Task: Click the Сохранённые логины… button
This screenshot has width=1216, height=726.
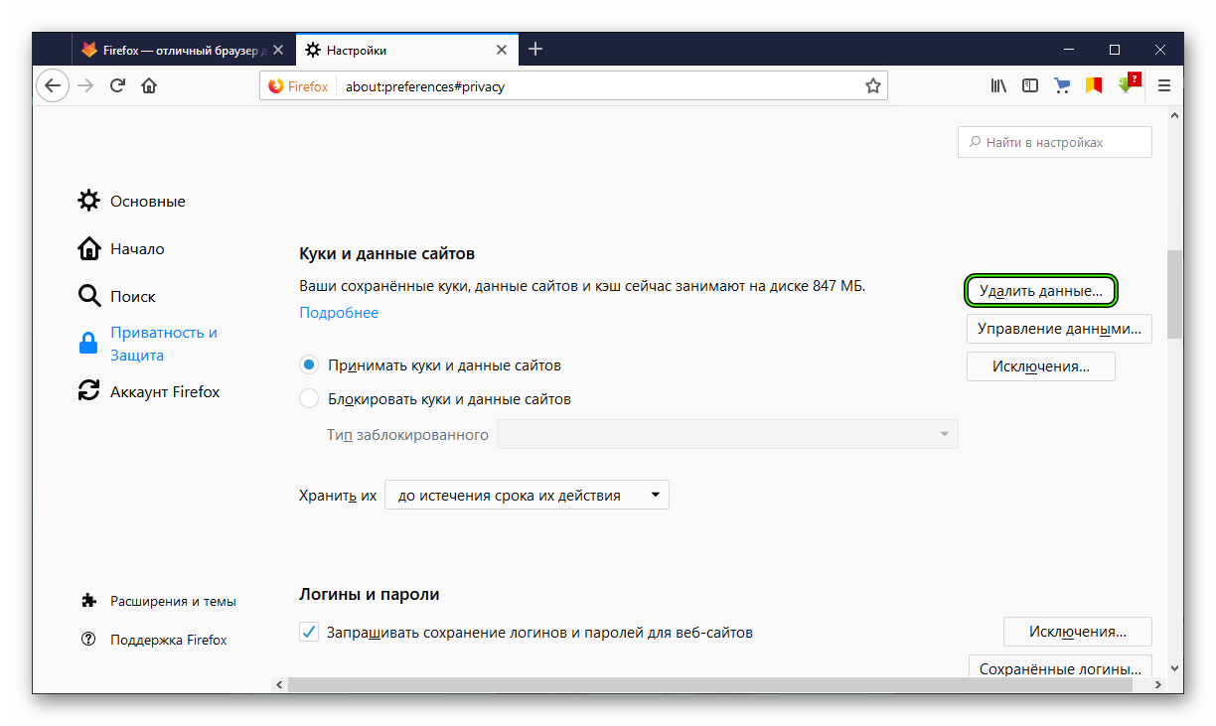Action: click(x=1060, y=666)
